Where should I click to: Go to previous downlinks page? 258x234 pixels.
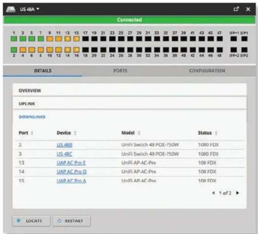click(213, 193)
